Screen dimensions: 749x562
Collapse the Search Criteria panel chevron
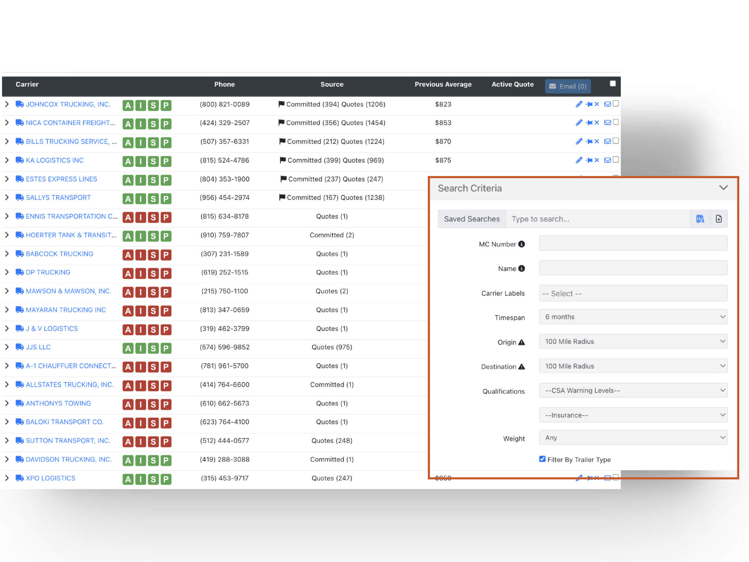click(x=723, y=187)
